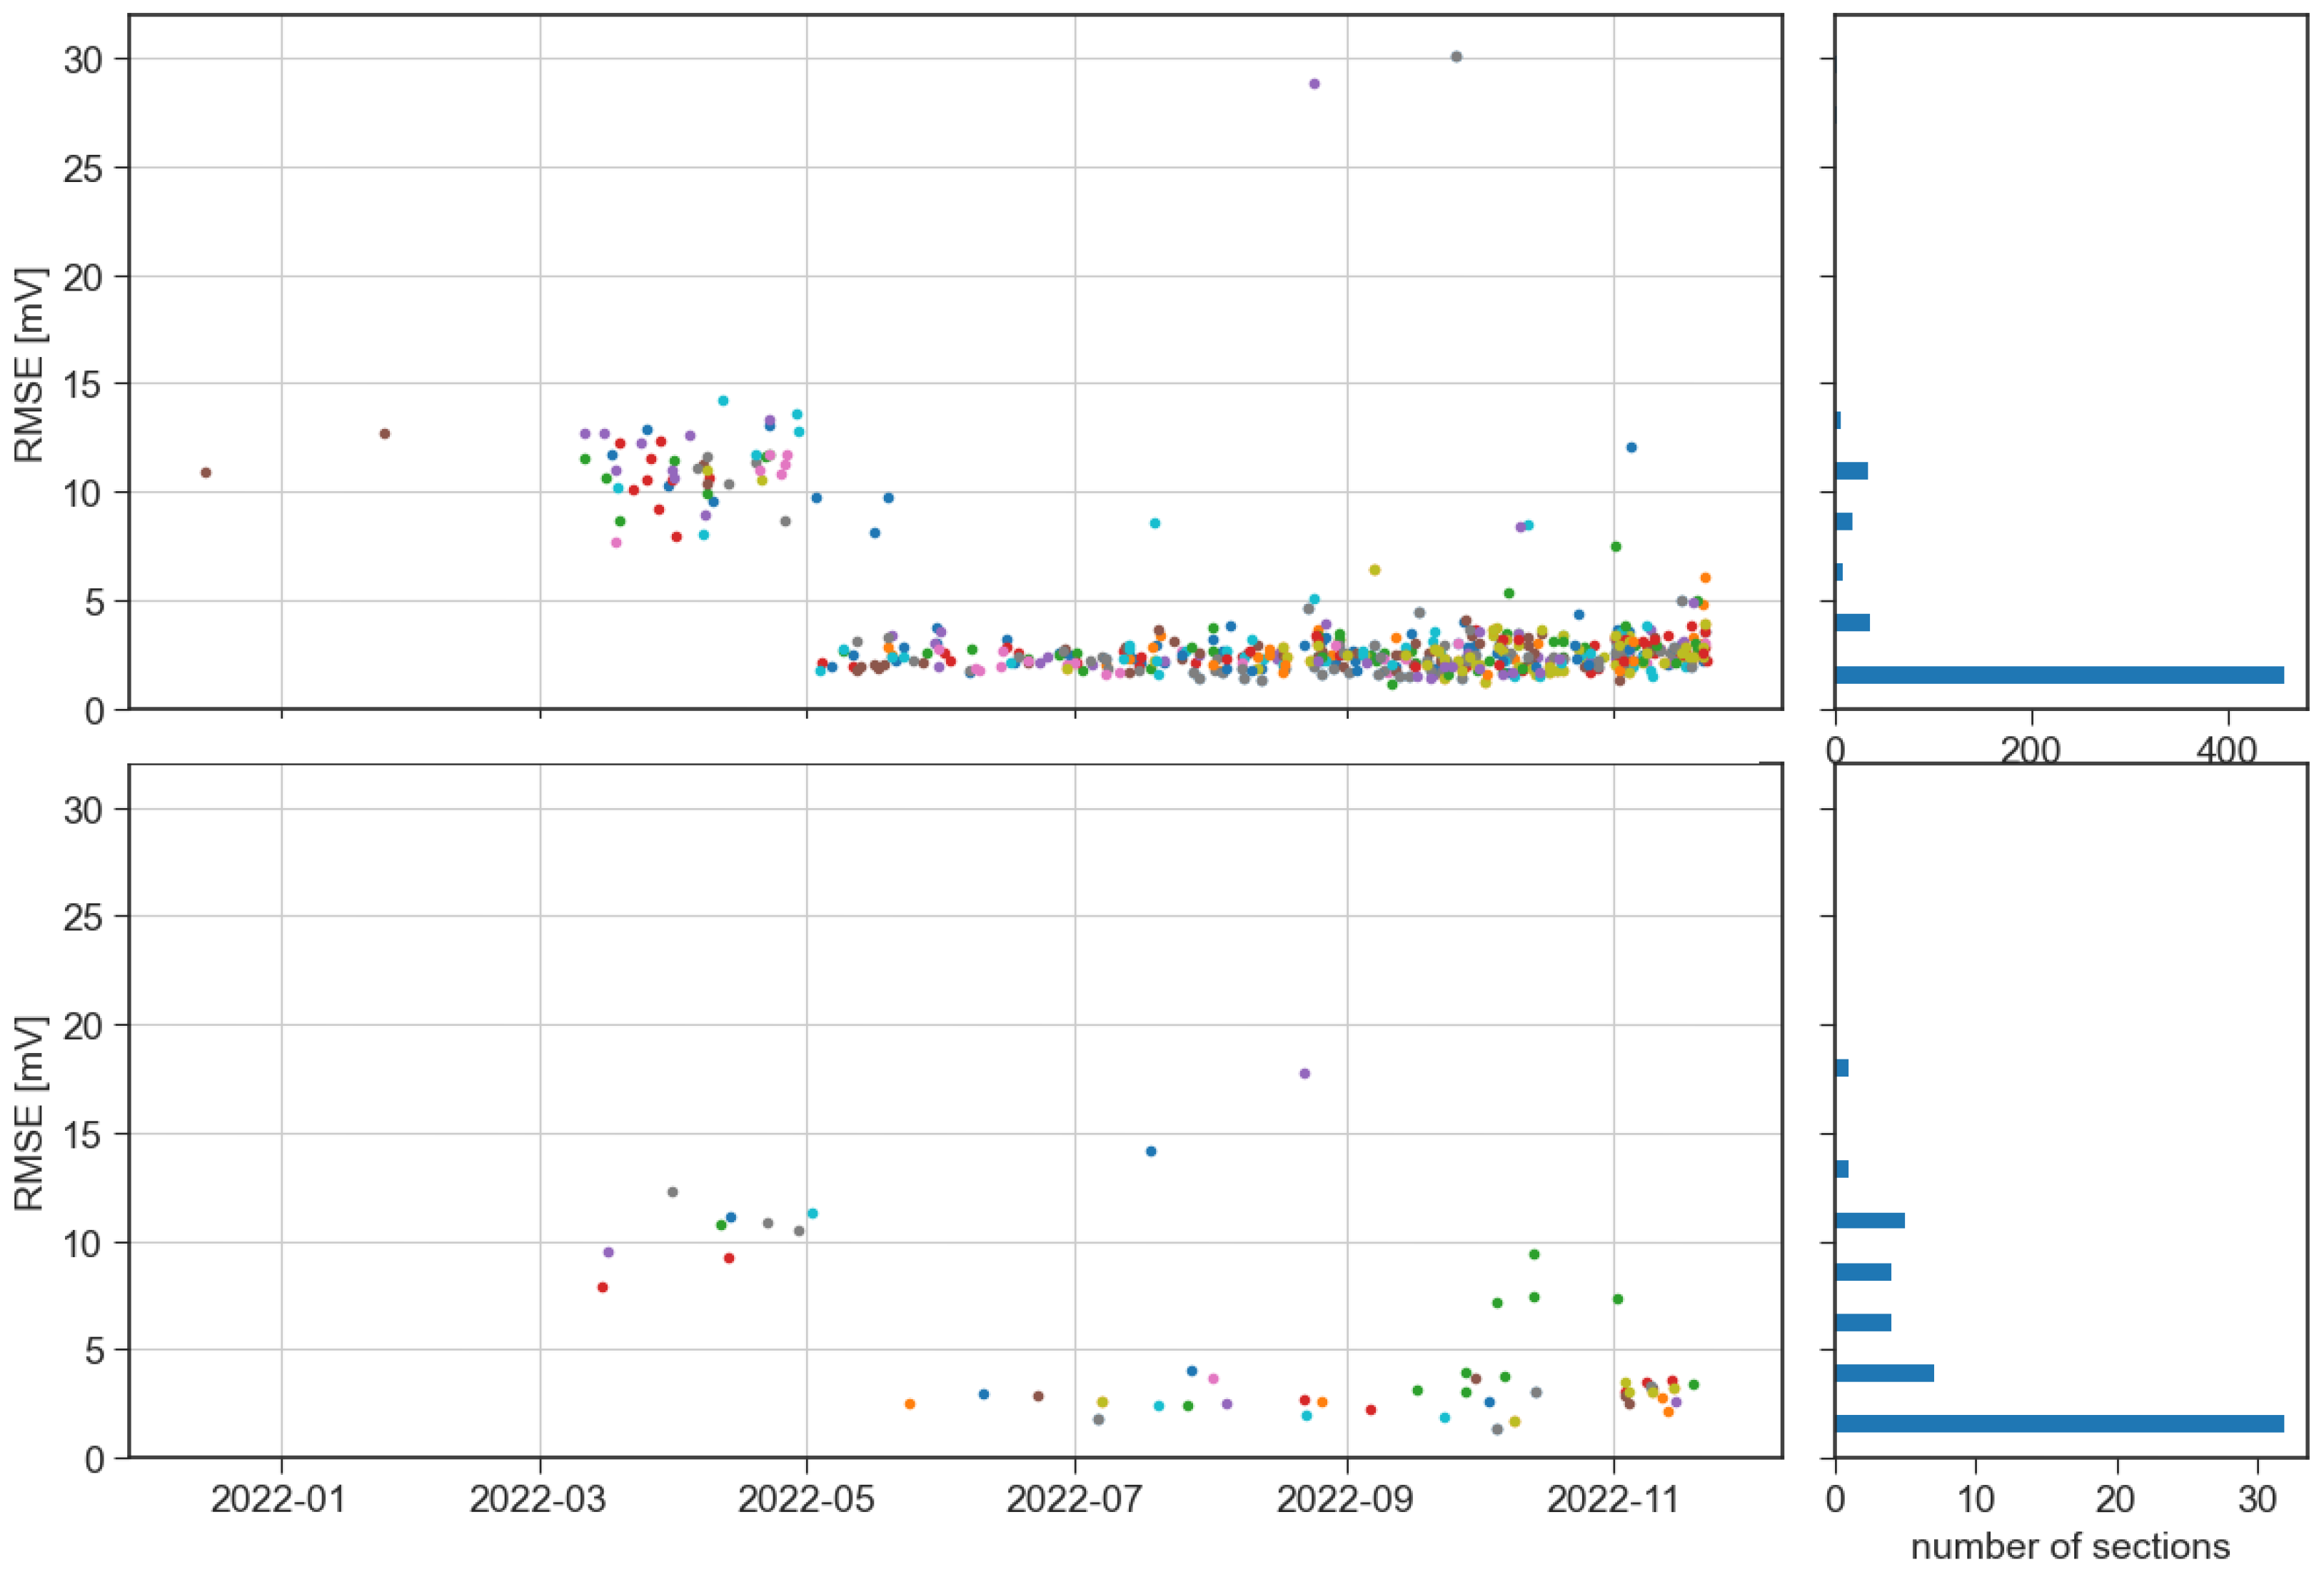
Task: Select the yellow 6.4 mV point near 2022-09
Action: (1374, 570)
